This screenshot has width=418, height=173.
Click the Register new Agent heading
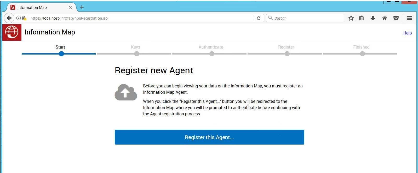pos(154,70)
